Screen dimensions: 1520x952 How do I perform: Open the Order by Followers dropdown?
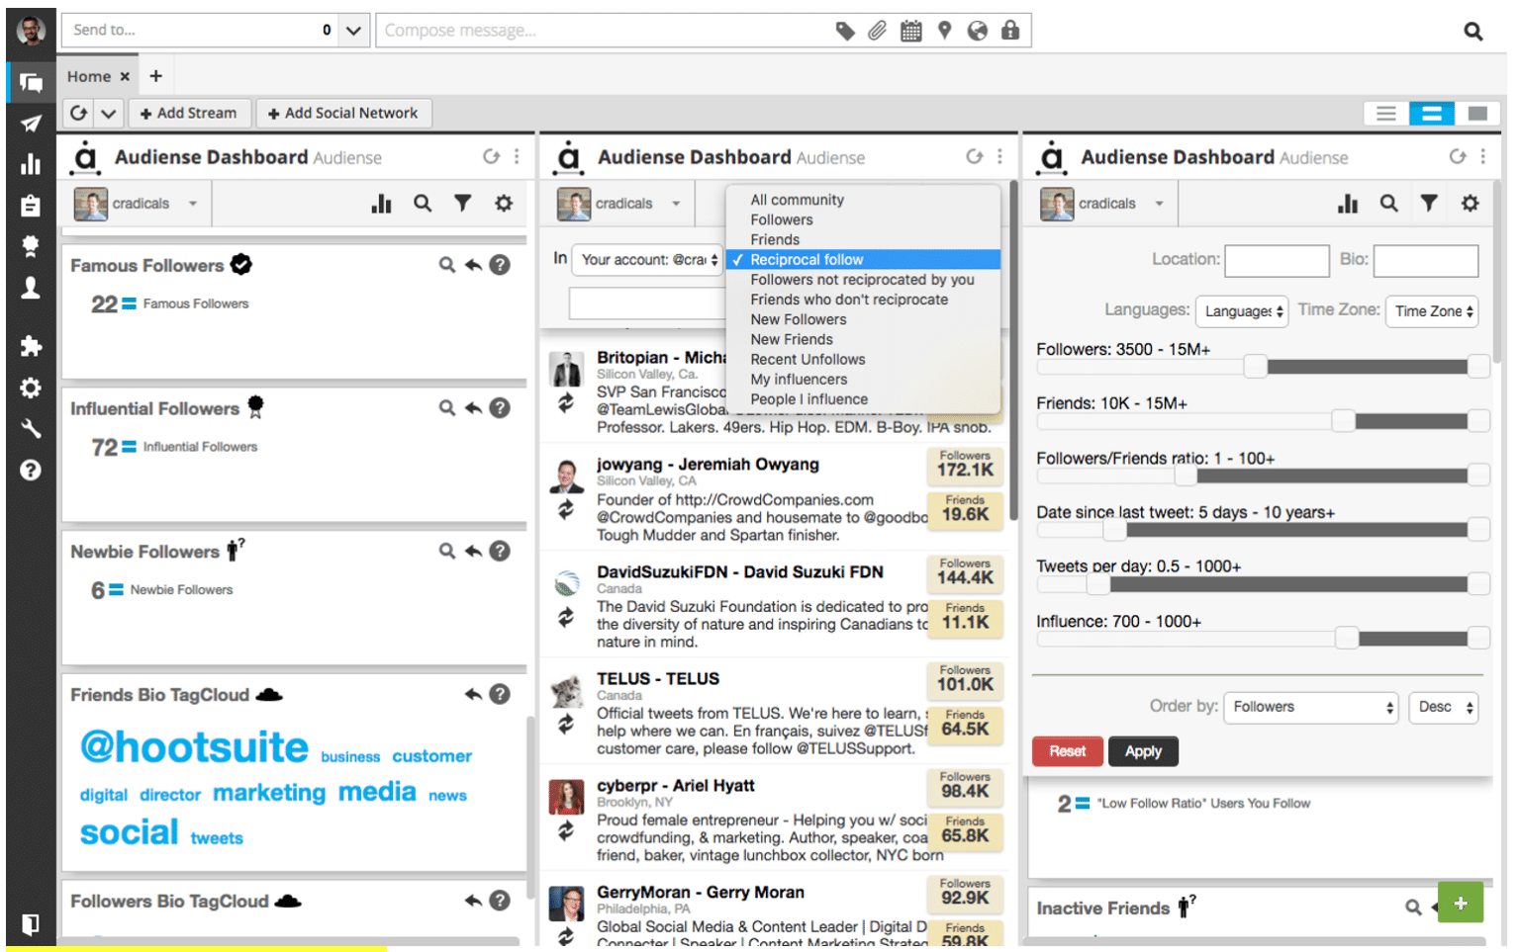(x=1309, y=707)
